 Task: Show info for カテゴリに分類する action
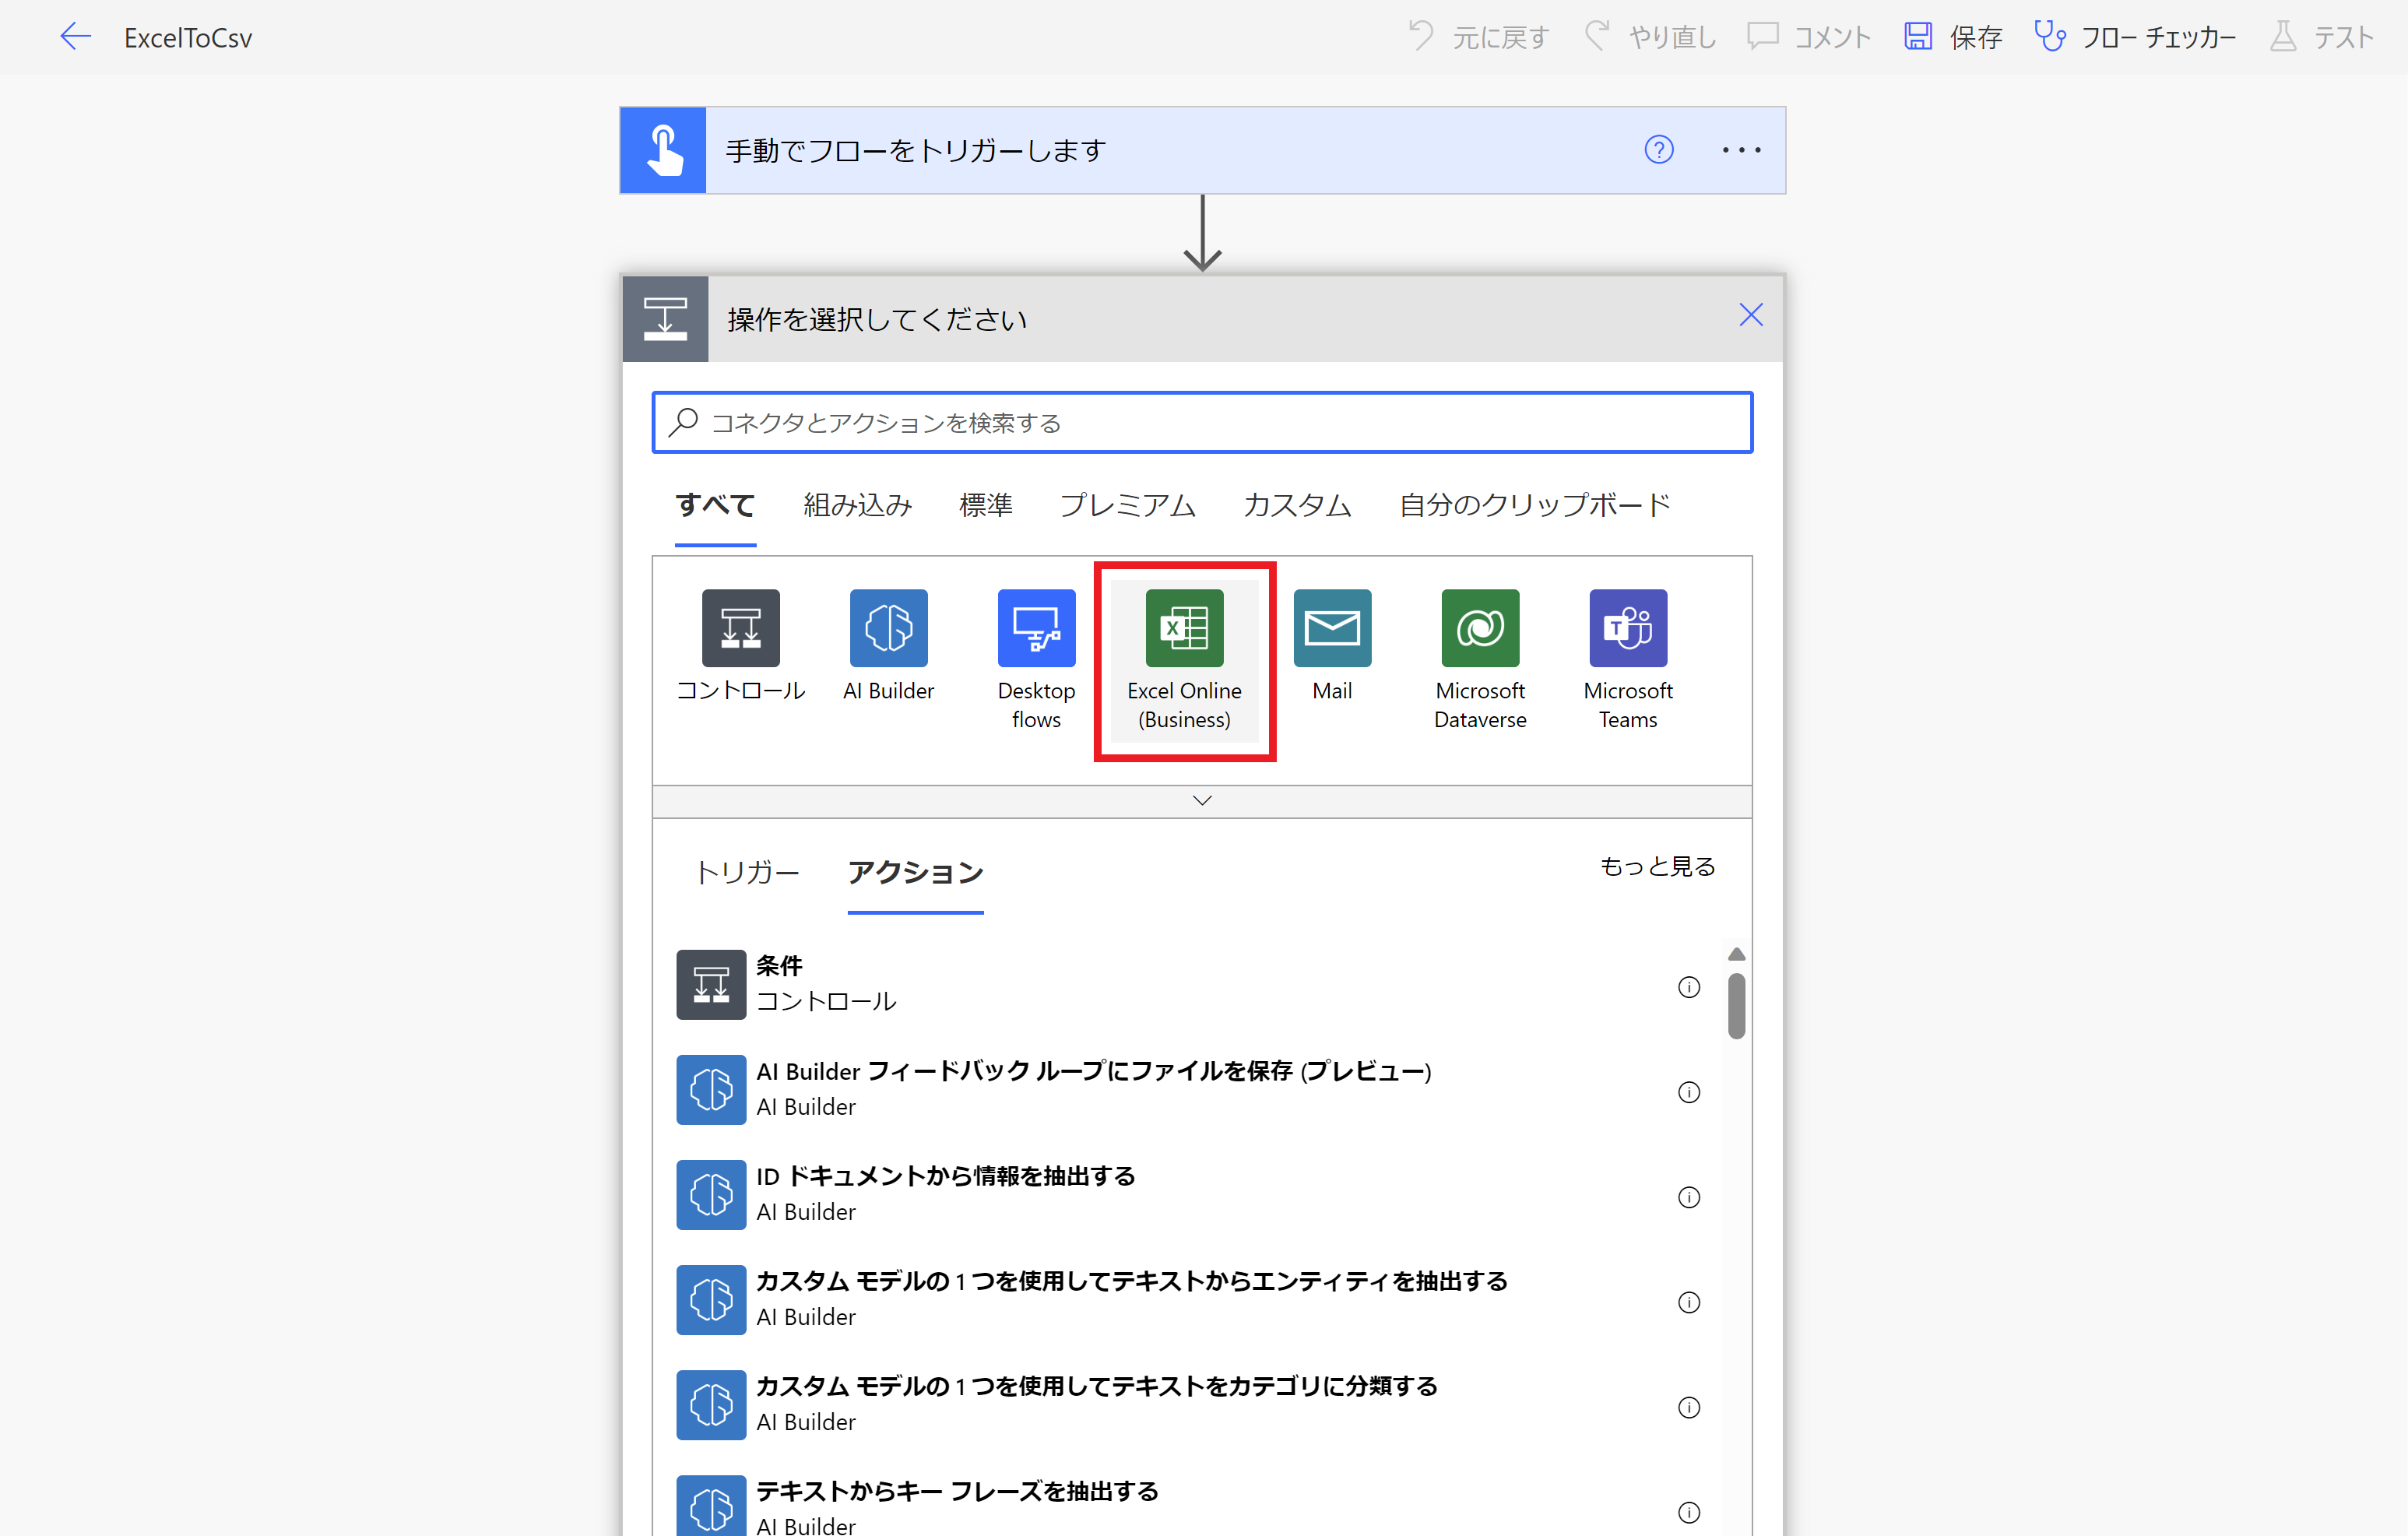tap(1689, 1407)
